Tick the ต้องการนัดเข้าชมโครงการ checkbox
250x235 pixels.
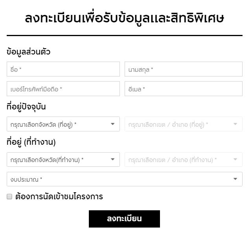pos(10,197)
